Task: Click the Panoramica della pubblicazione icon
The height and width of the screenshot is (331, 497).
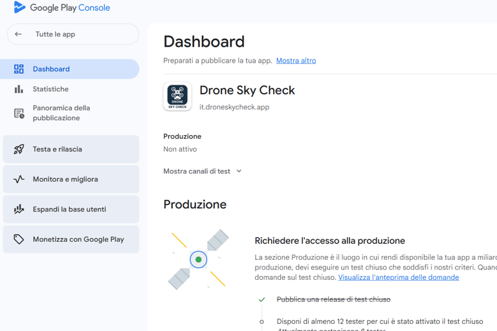Action: click(19, 113)
